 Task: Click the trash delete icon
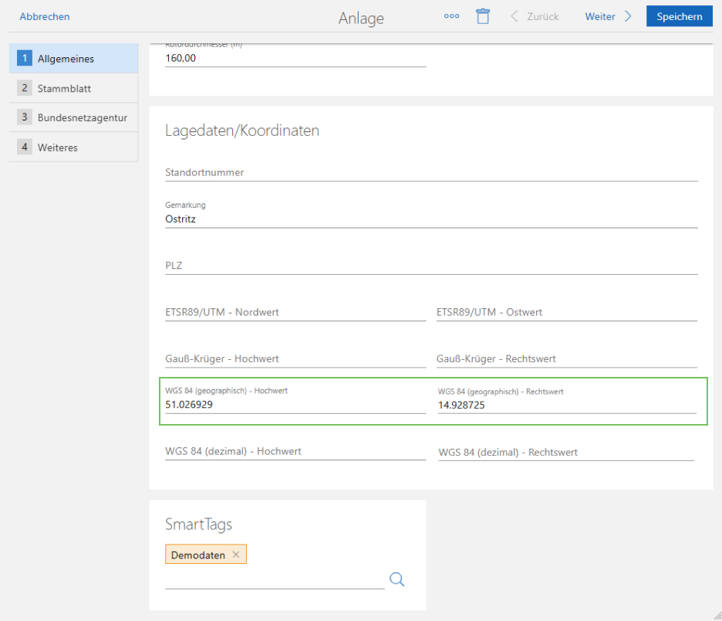click(x=483, y=16)
